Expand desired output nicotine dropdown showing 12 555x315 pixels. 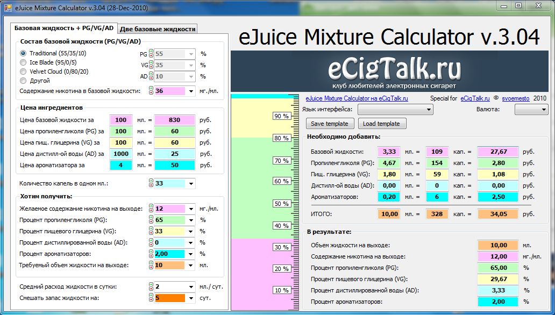point(191,209)
